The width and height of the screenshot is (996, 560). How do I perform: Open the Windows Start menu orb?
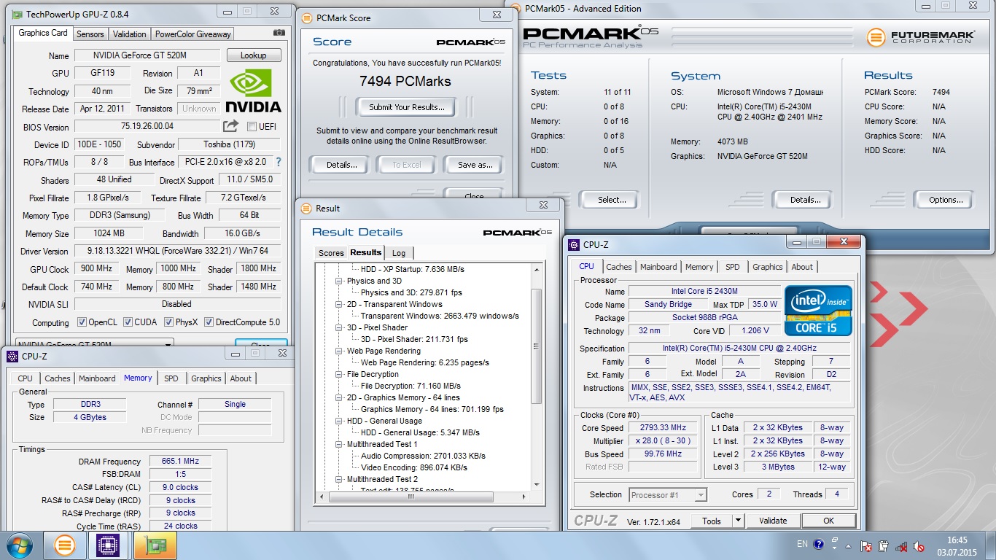tap(18, 545)
